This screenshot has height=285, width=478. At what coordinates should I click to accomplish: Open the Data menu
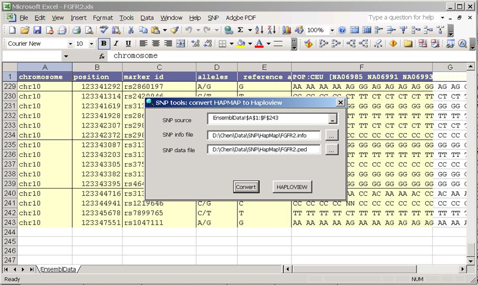[147, 18]
